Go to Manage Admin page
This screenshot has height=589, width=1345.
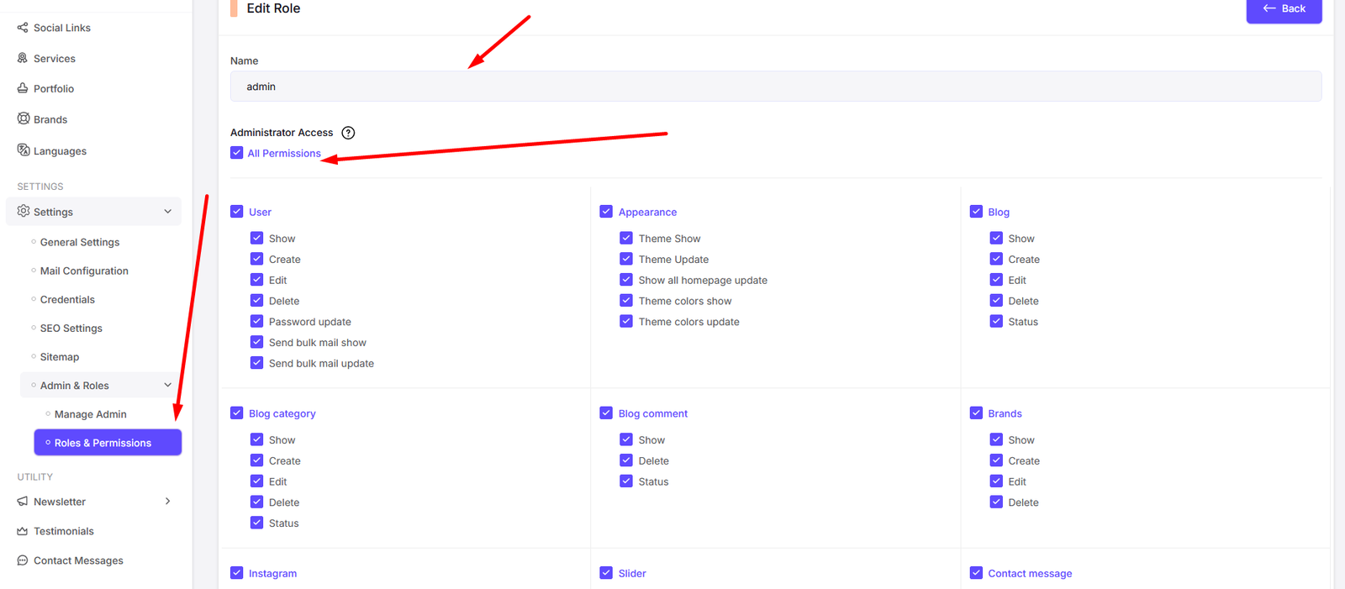(90, 414)
